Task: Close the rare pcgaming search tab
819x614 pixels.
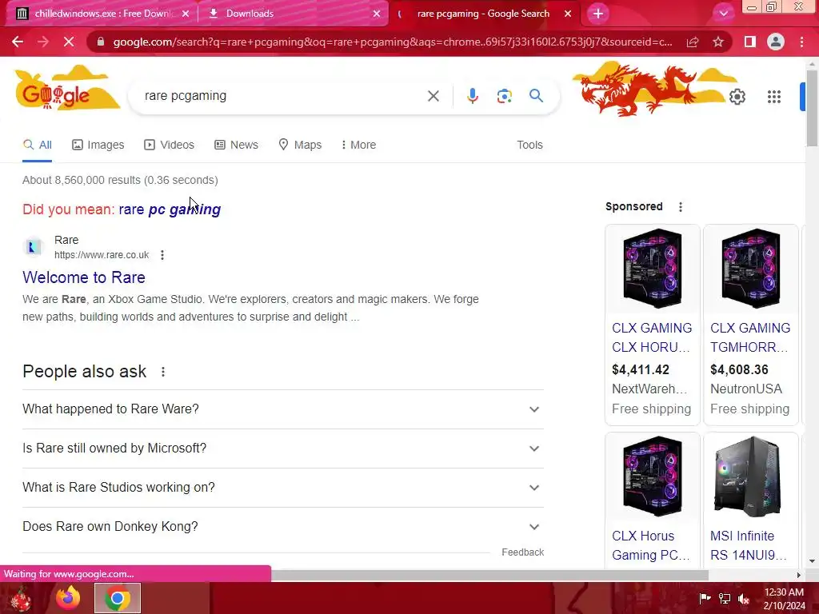Action: pos(568,14)
